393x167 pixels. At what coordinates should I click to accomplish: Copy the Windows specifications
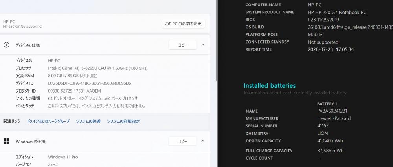tap(182, 142)
